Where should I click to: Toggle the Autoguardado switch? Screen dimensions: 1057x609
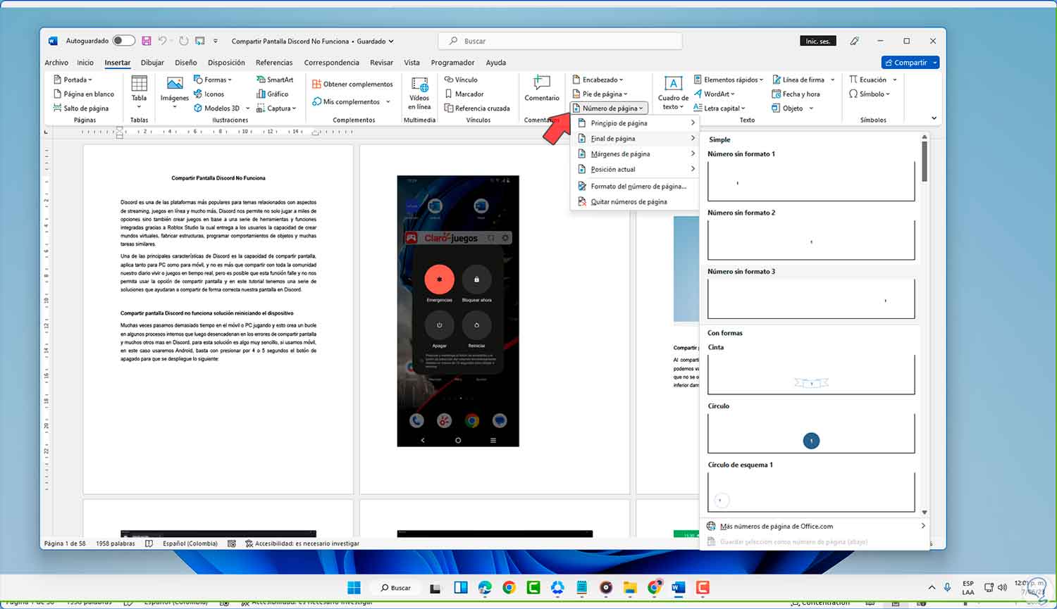[x=123, y=41]
